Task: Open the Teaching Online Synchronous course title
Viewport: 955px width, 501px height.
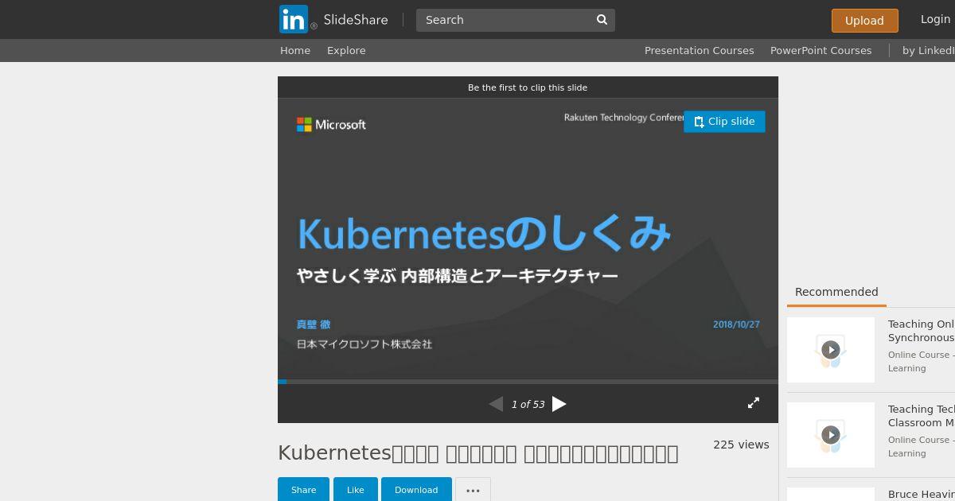Action: 922,330
